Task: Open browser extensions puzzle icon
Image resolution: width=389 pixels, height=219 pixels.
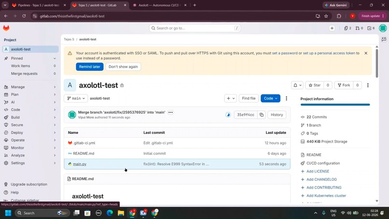Action: click(x=339, y=16)
